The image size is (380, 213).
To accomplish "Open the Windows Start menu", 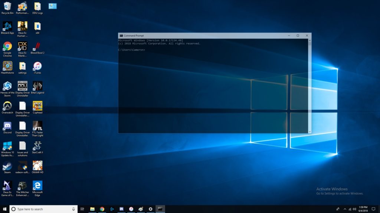I will 4,209.
